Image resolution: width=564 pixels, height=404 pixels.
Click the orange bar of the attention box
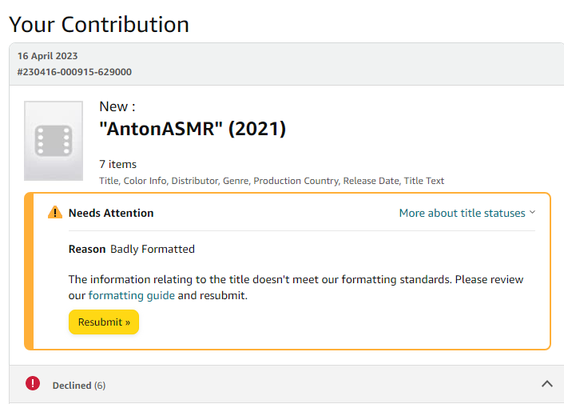29,271
